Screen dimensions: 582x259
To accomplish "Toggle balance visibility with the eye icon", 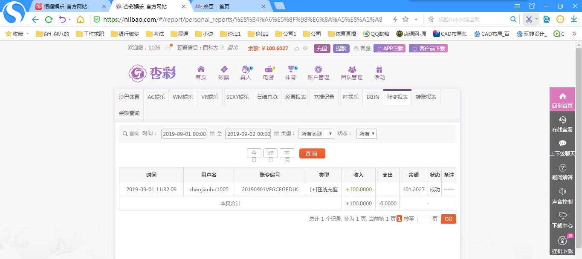I will tap(305, 49).
